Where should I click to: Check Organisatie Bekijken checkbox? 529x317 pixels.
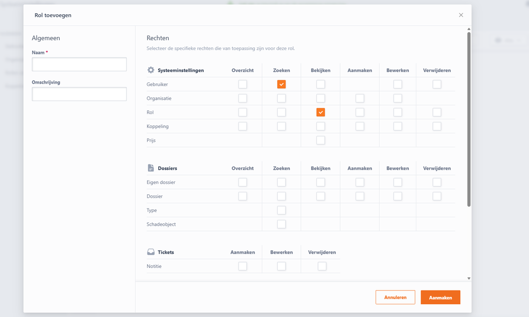click(x=321, y=98)
